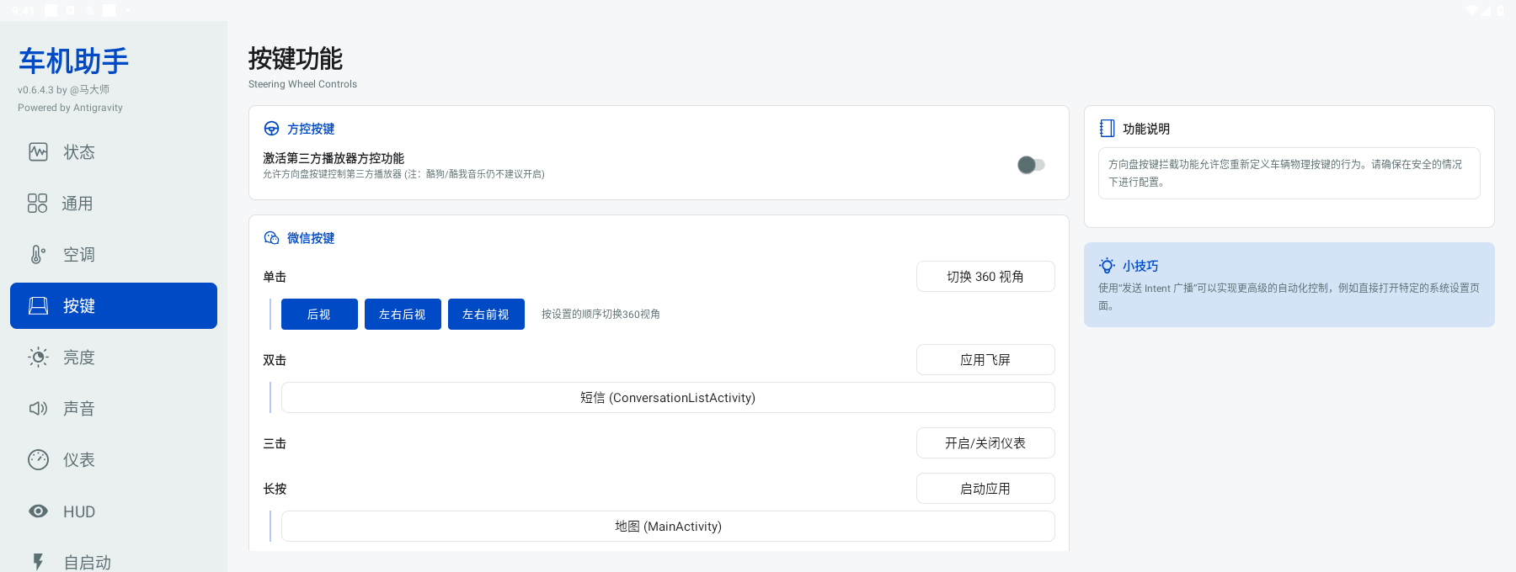Open the 短信 (ConversationListActivity) app selector
Viewport: 1516px width, 572px height.
668,398
